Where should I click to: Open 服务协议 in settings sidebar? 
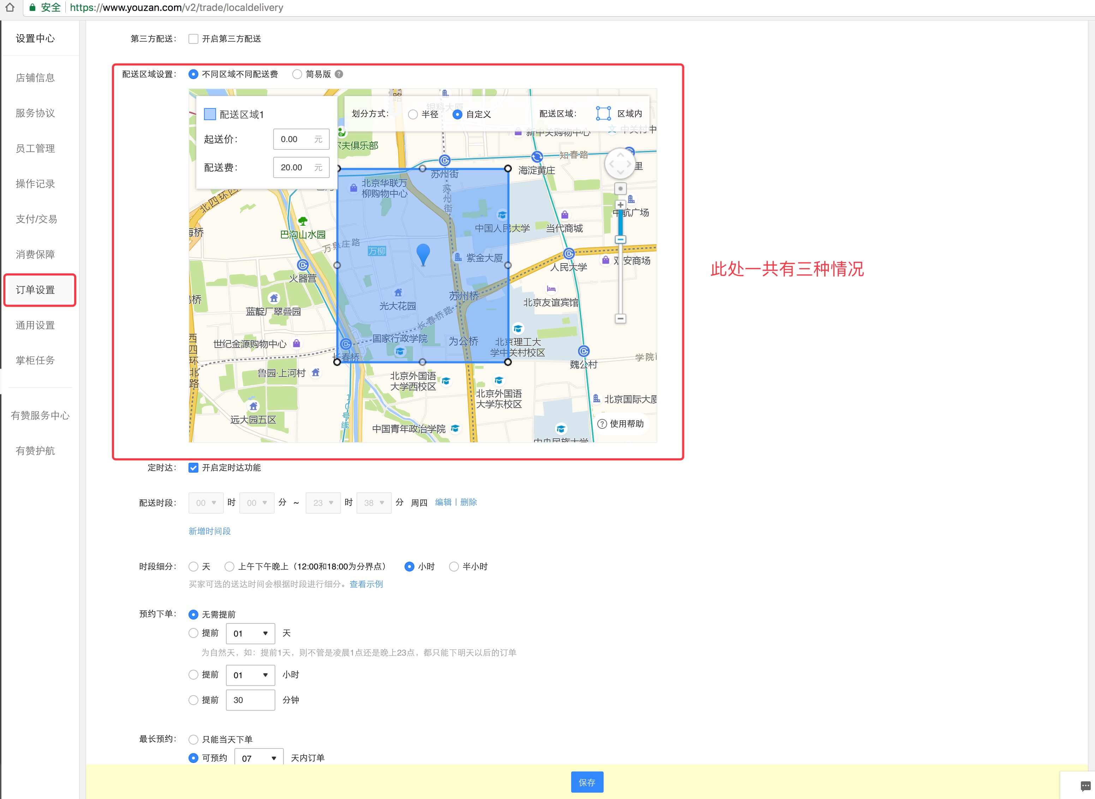tap(35, 113)
